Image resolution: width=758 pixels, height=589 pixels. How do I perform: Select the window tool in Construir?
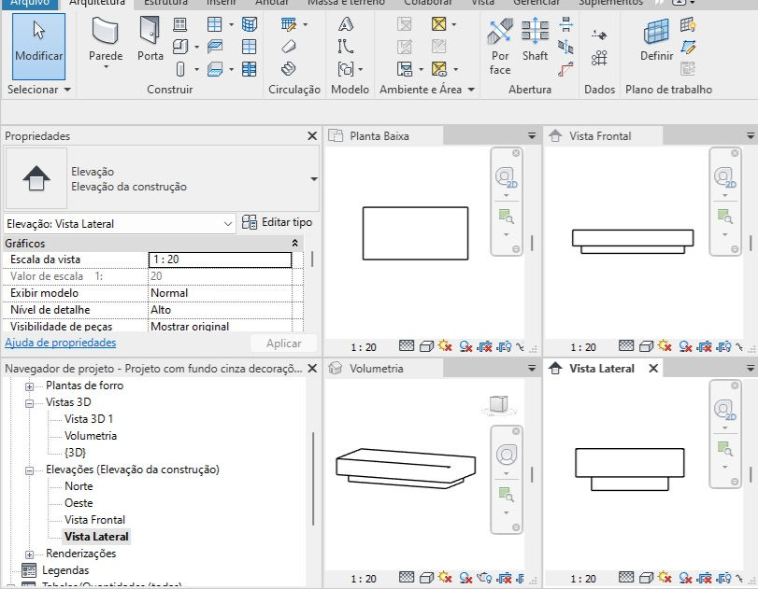[x=179, y=24]
